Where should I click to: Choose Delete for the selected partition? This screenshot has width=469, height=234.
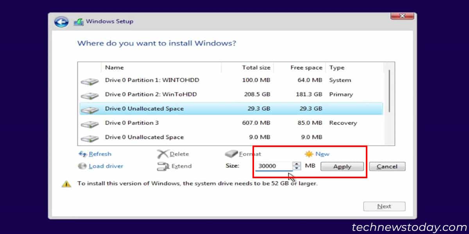click(179, 154)
